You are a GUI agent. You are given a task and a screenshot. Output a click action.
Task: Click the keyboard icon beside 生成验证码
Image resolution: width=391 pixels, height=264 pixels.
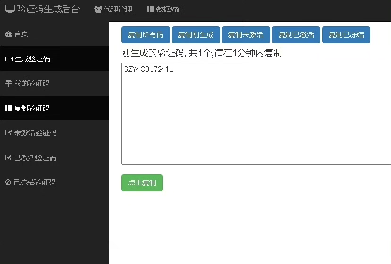click(x=9, y=59)
